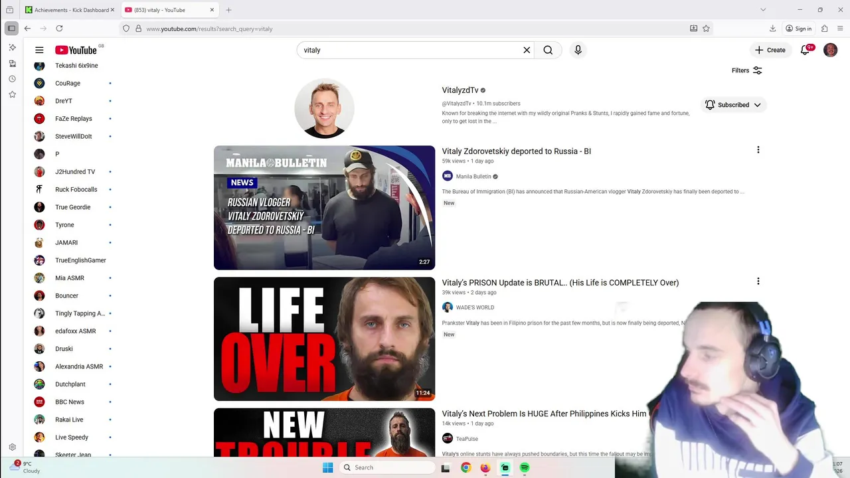
Task: Open Live Speedy subscription
Action: 73,438
